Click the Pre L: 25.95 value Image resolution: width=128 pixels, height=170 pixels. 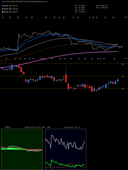tap(80, 10)
